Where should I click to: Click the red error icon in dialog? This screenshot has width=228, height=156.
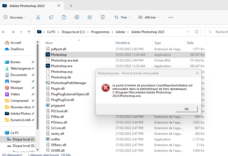click(x=106, y=88)
